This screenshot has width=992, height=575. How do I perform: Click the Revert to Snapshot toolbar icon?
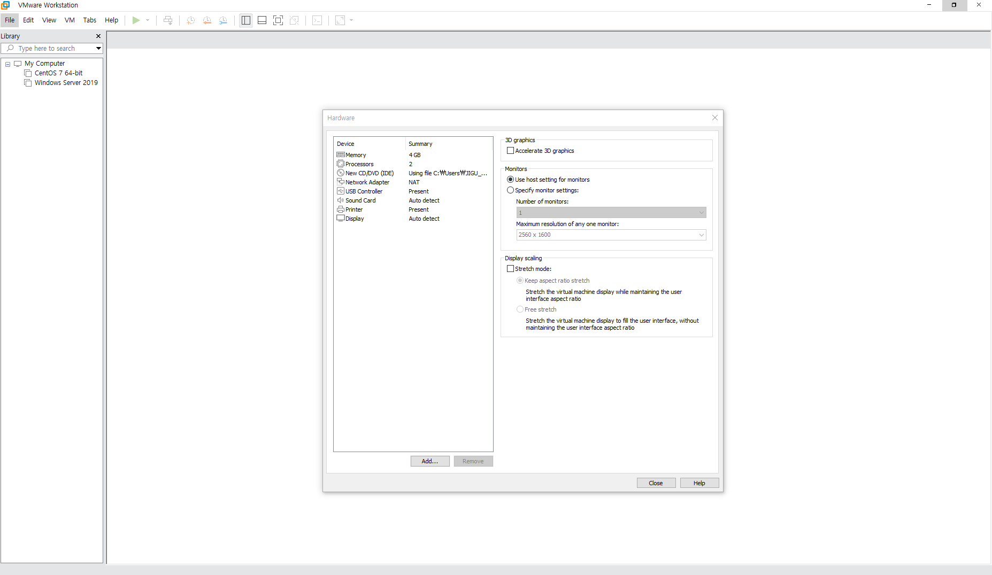pos(207,20)
